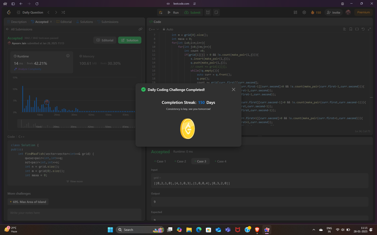Select Case 2 test tab
Image resolution: width=377 pixels, height=235 pixels.
[x=180, y=161]
